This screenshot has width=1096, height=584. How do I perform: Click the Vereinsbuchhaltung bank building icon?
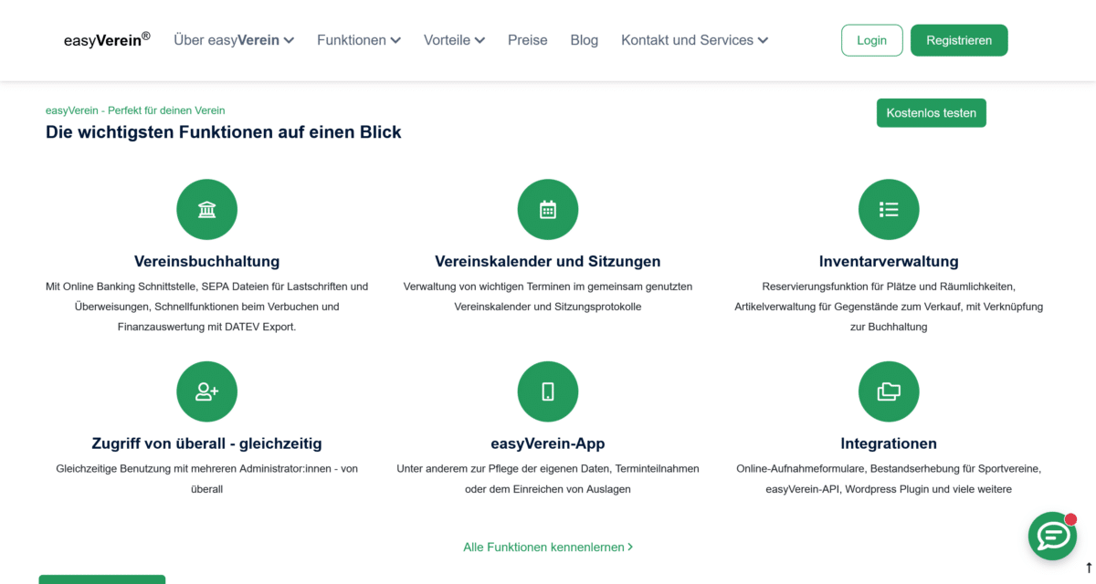click(206, 210)
